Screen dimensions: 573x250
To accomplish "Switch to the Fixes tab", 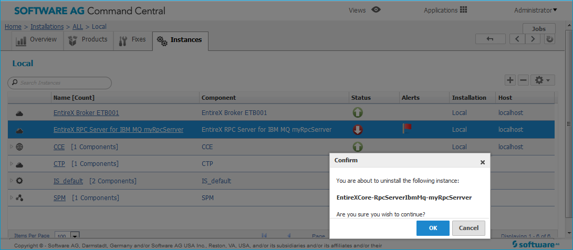I will (132, 40).
